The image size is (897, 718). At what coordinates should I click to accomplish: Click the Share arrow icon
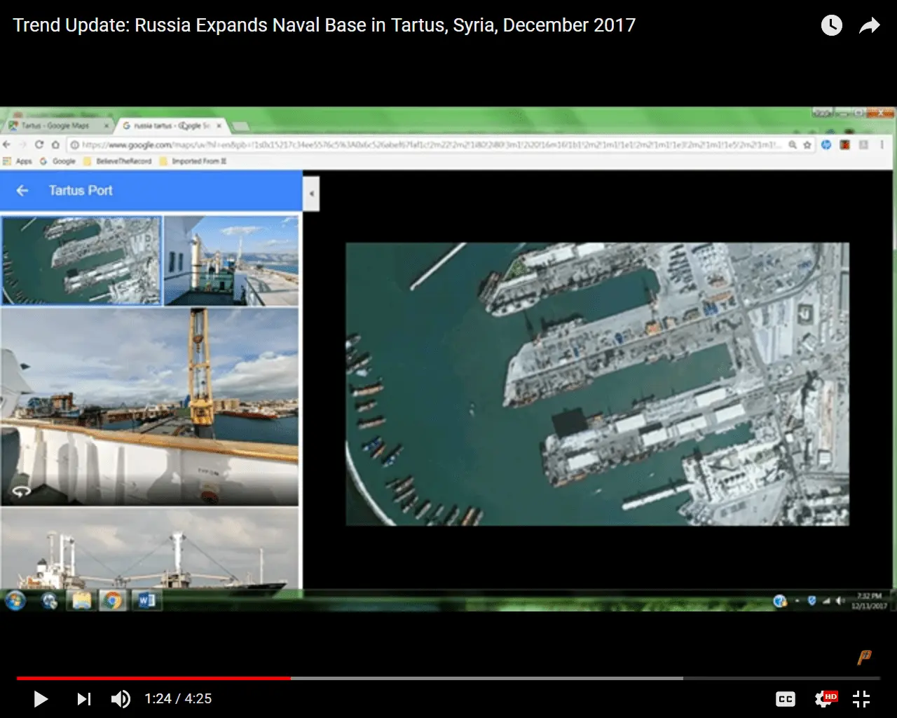tap(870, 26)
